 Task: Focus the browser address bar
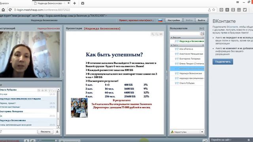111,10
